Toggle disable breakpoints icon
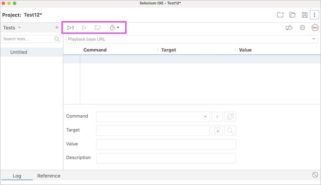Image resolution: width=321 pixels, height=185 pixels. point(289,28)
